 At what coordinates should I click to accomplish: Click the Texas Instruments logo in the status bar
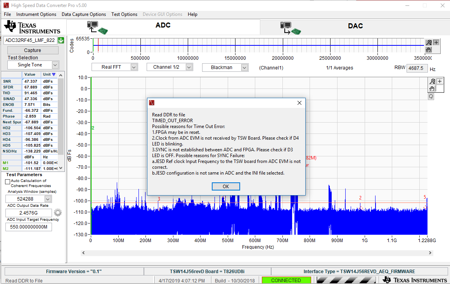click(415, 280)
